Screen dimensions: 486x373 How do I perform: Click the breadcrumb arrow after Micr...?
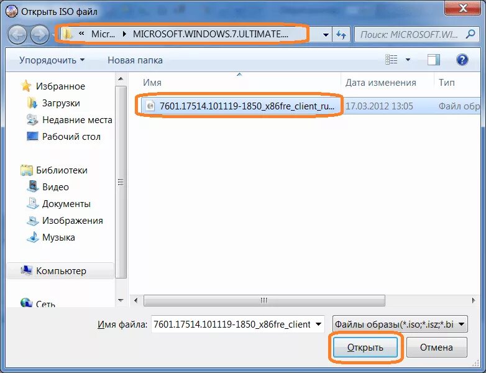click(x=124, y=34)
